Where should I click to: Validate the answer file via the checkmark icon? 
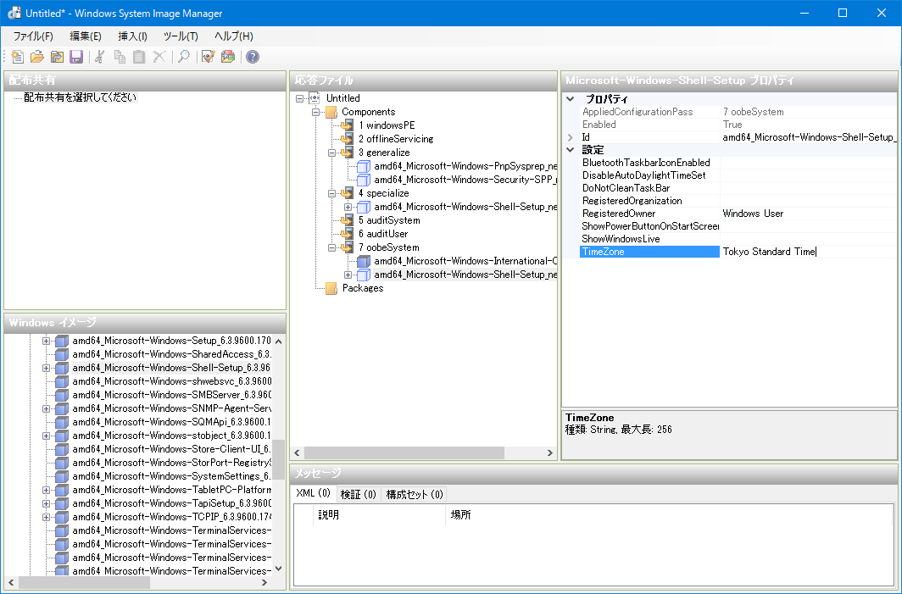pyautogui.click(x=209, y=57)
